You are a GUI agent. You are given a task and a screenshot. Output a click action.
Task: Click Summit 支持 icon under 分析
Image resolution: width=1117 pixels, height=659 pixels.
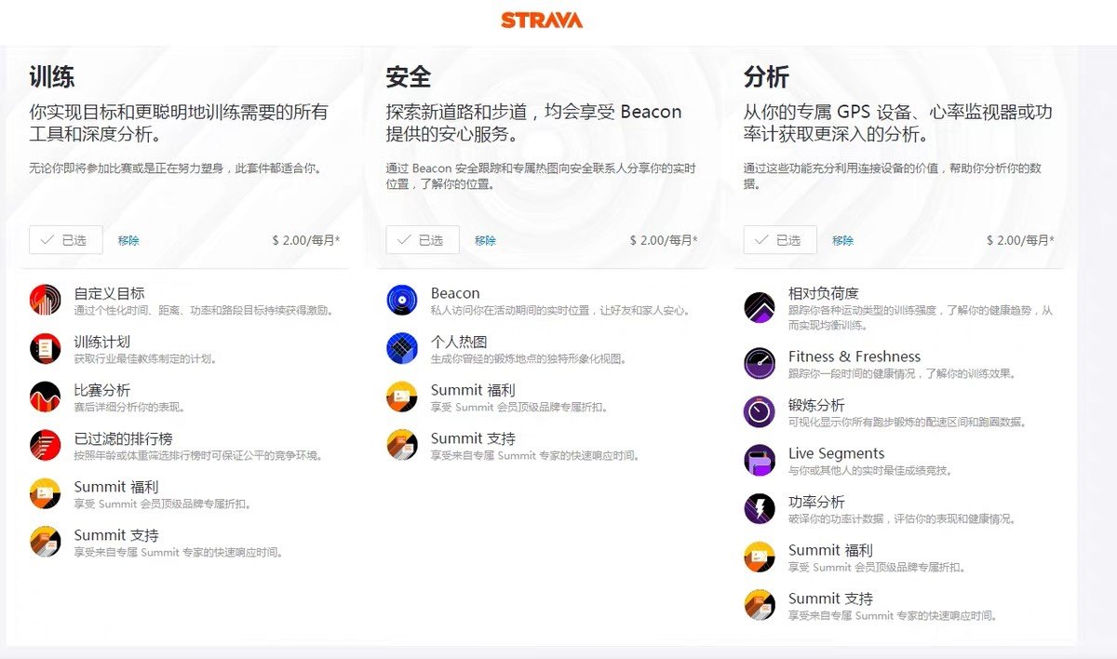tap(760, 605)
